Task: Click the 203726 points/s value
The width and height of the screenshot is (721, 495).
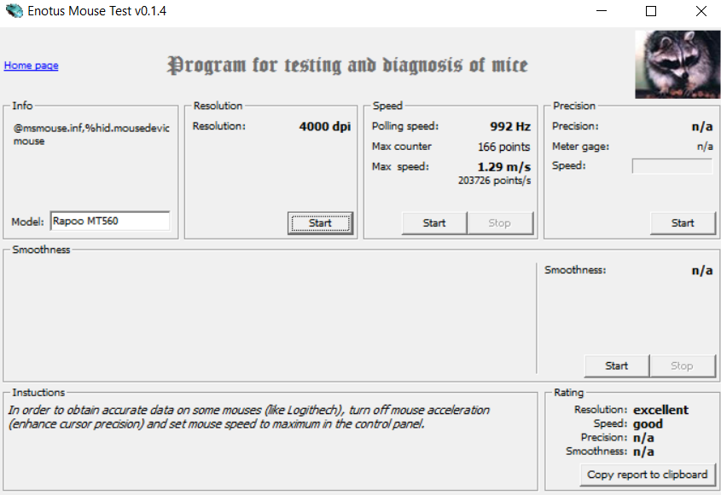Action: click(494, 181)
